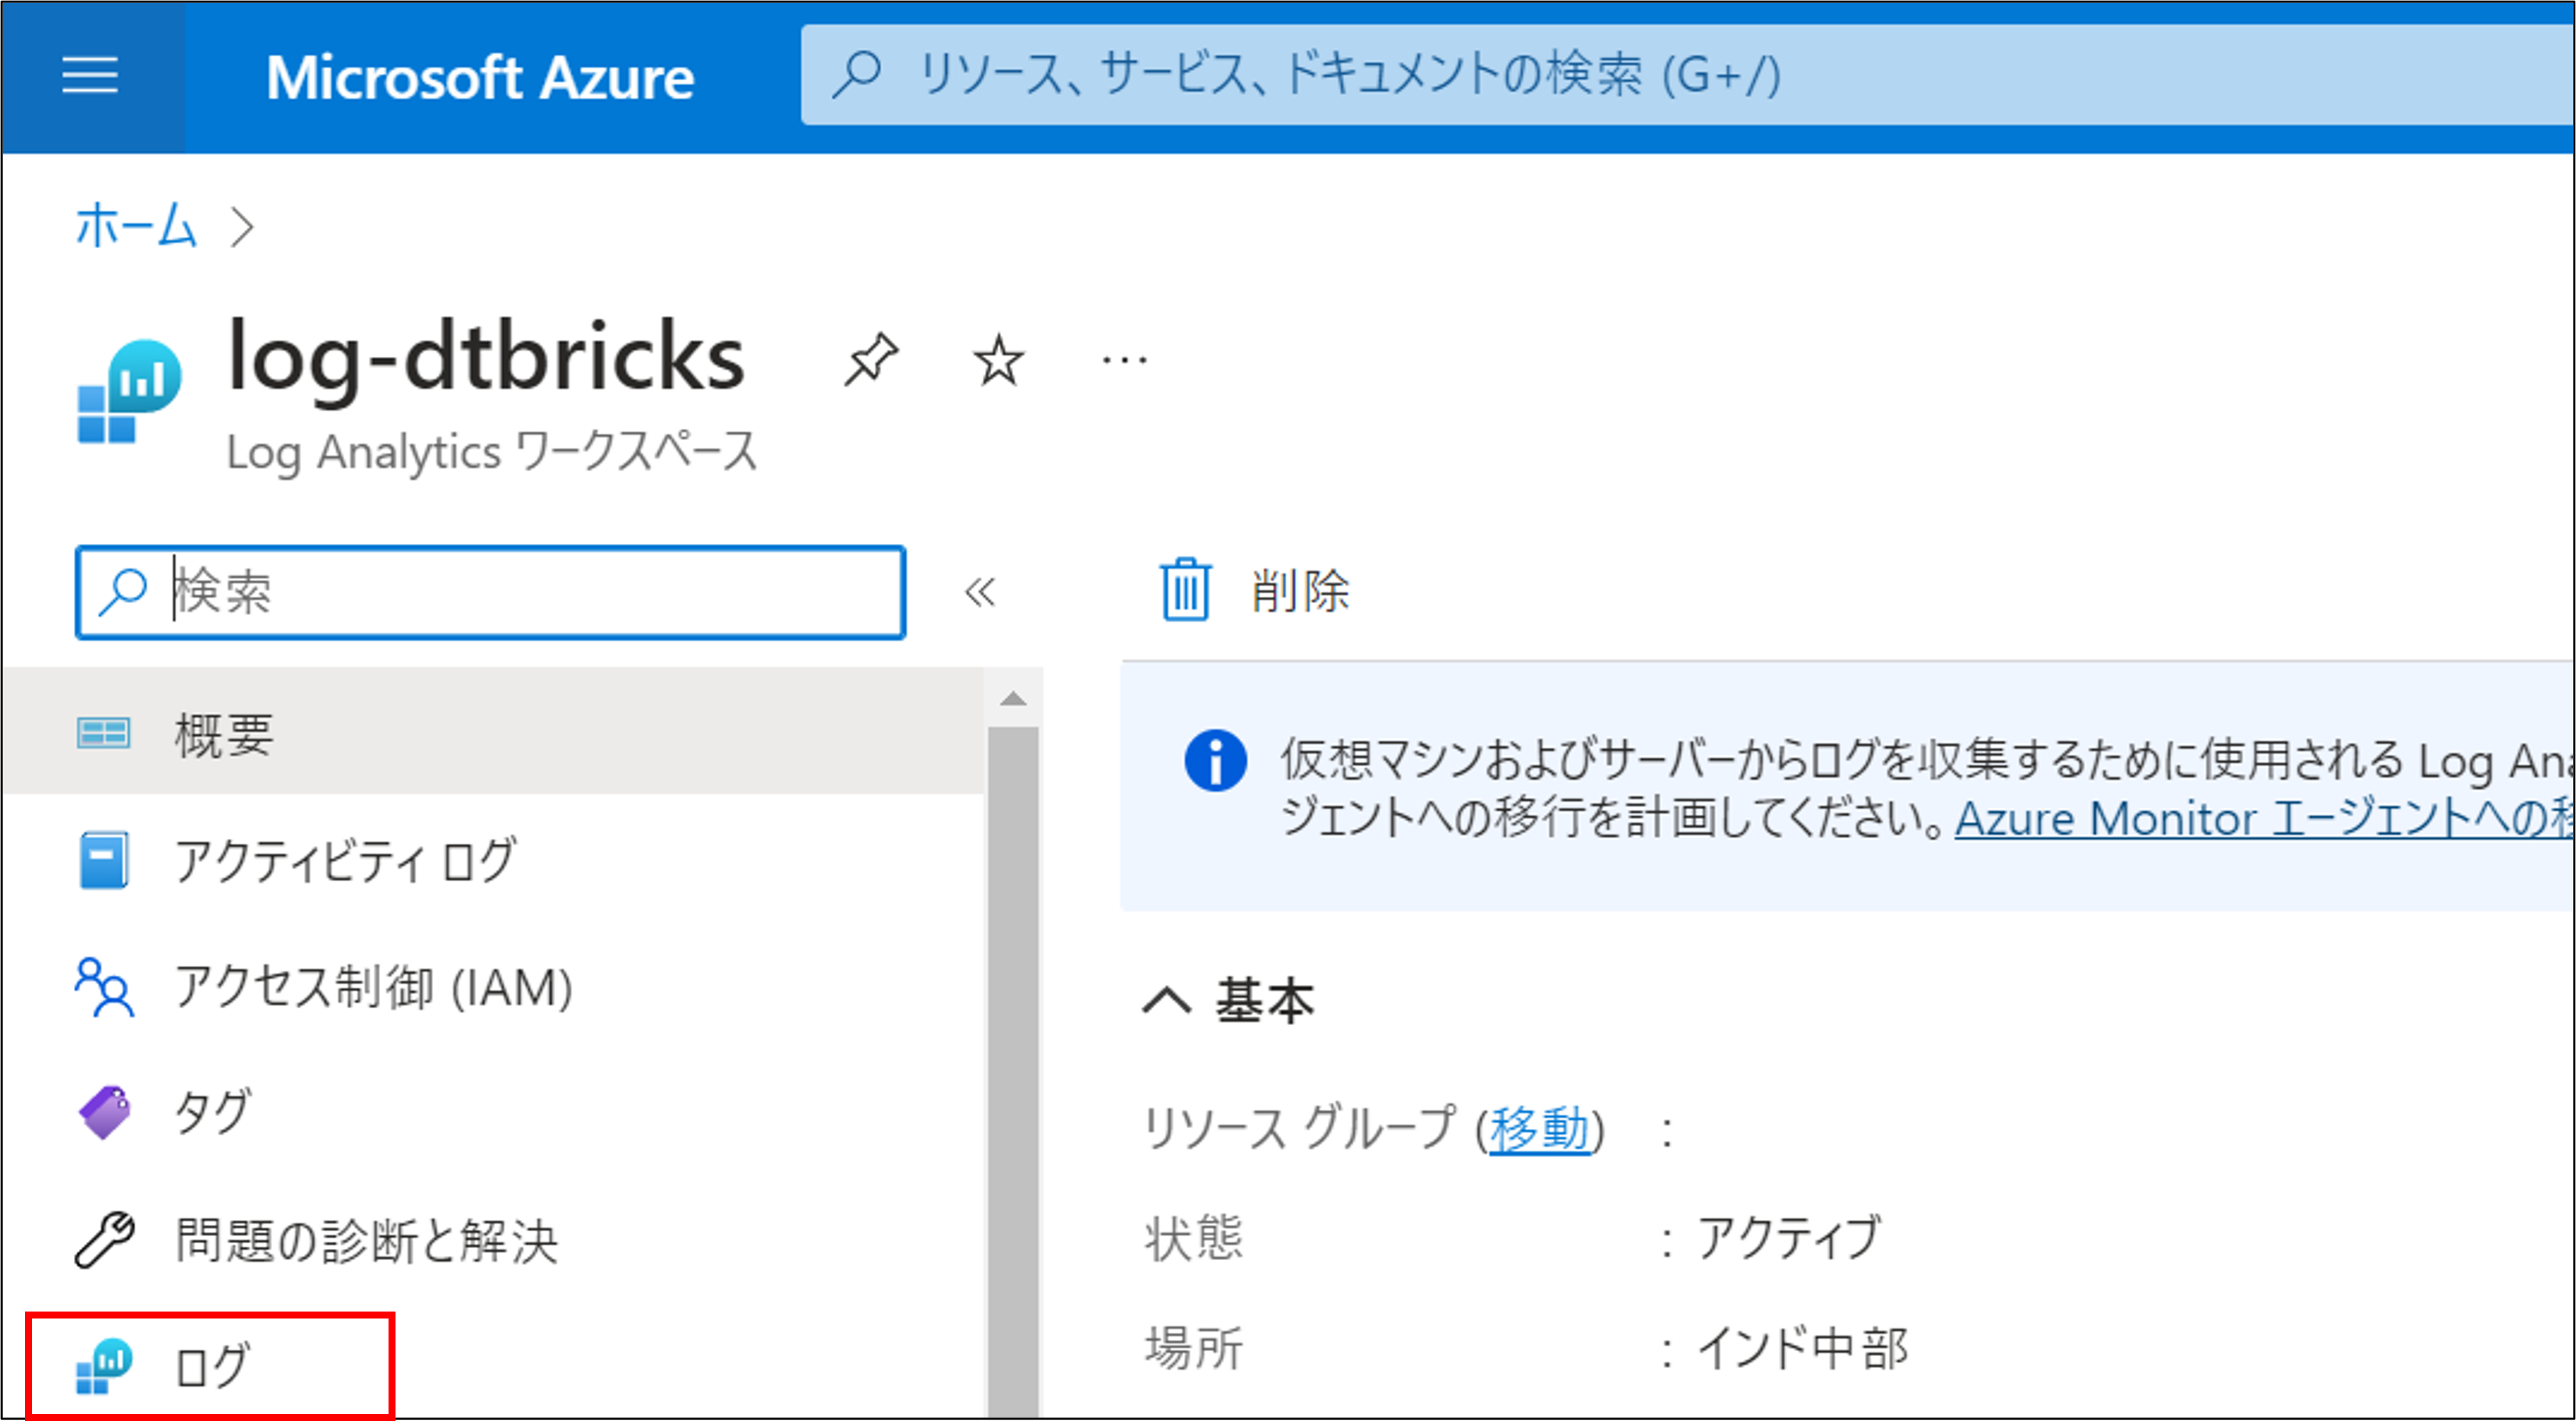
Task: Open アクティビティ ログ menu item
Action: tap(345, 860)
